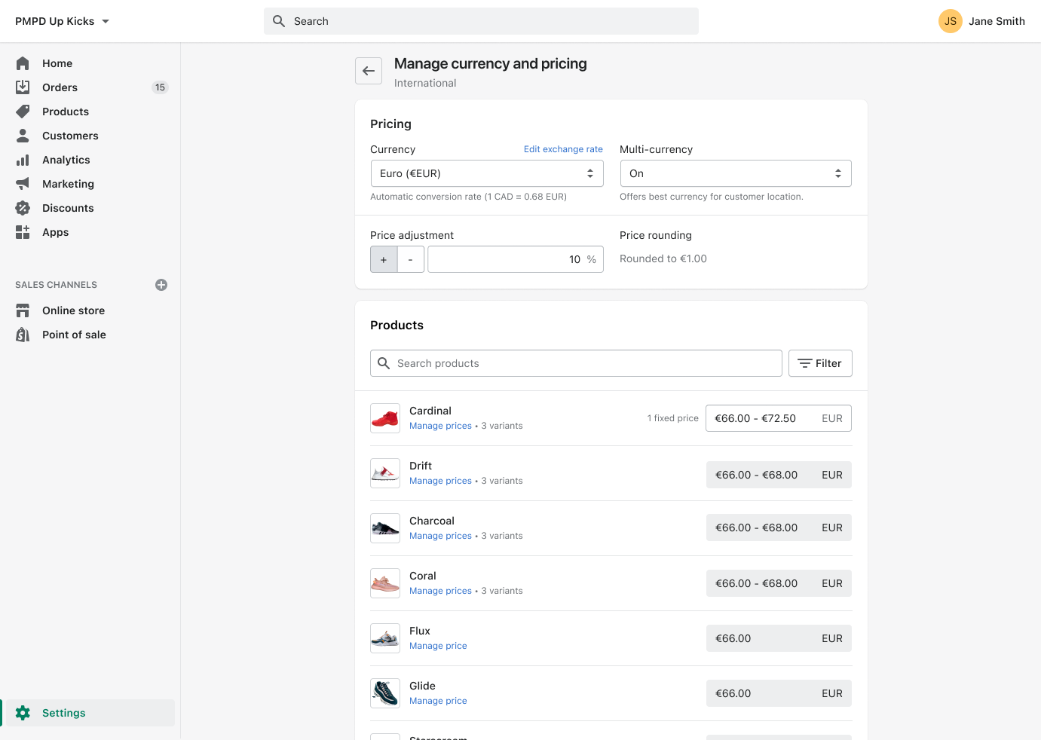Click the Marketing megaphone icon
Viewport: 1041px width, 740px height.
pyautogui.click(x=23, y=184)
